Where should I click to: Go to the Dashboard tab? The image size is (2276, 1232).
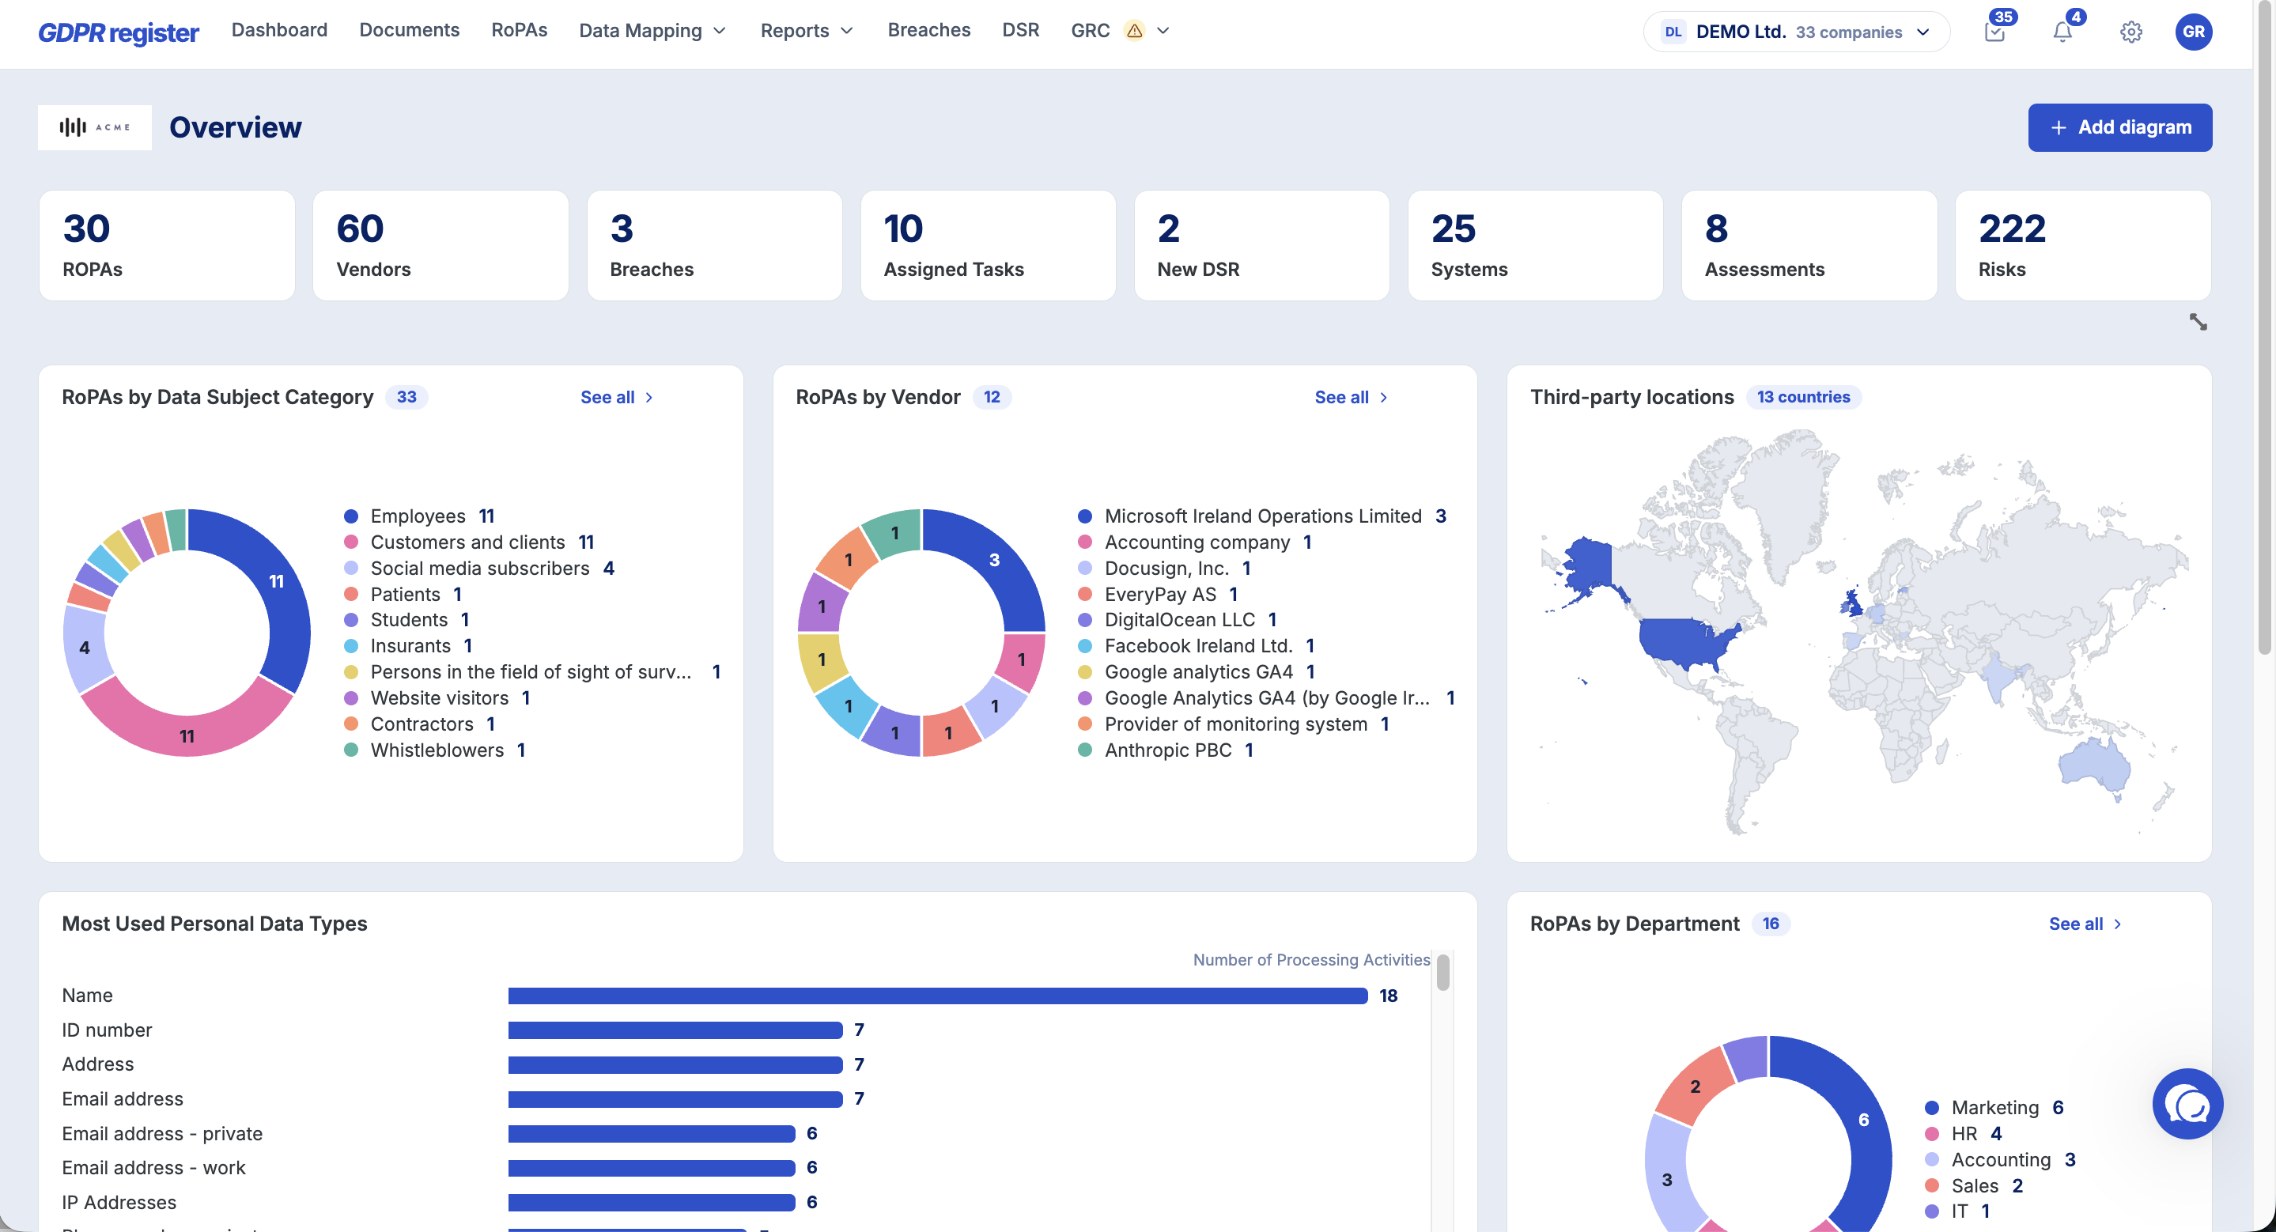[279, 30]
